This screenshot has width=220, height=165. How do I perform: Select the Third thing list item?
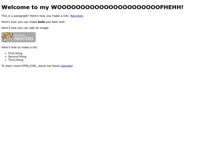tap(16, 60)
